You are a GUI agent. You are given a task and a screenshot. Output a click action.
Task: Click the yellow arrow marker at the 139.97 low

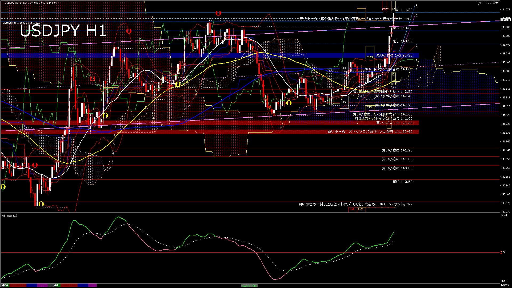point(41,204)
